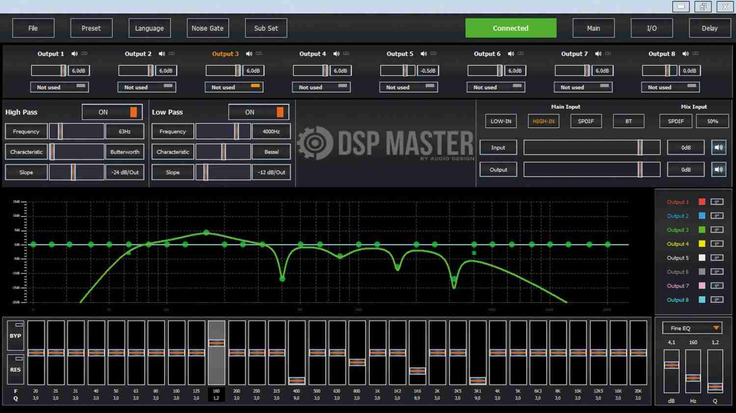Viewport: 736px width, 413px height.
Task: Click the link icon beside Output 5
Action: 434,54
